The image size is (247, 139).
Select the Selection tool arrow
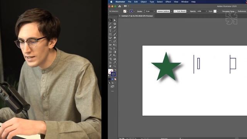(x=110, y=20)
